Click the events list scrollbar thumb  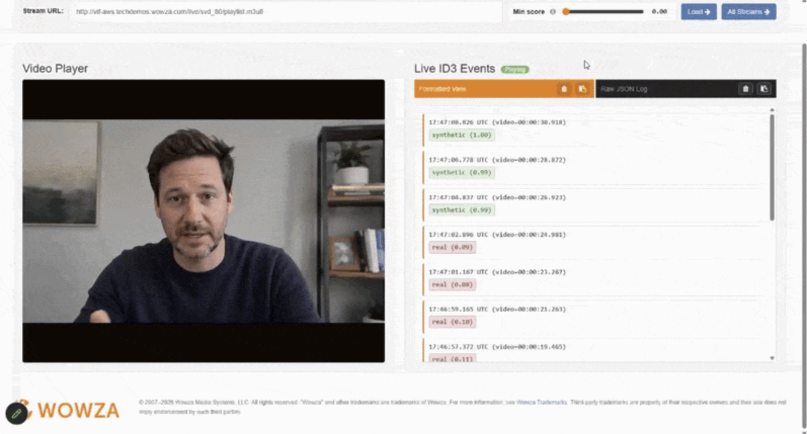[x=772, y=167]
